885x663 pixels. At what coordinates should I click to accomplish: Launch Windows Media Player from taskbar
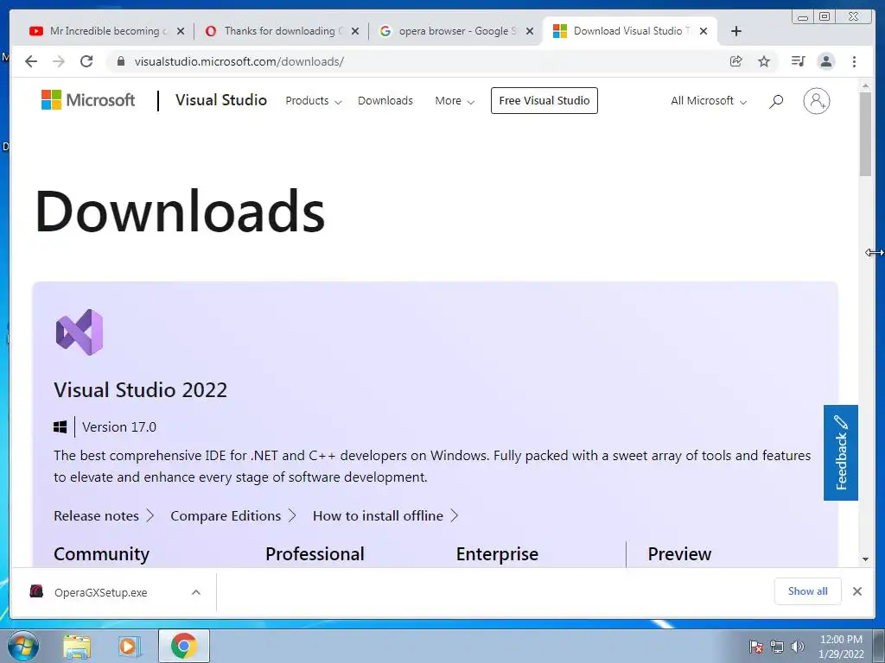(x=130, y=647)
